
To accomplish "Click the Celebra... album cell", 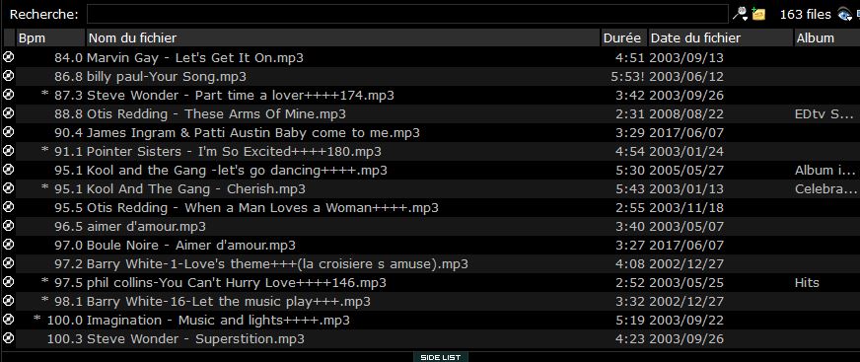I will (825, 188).
